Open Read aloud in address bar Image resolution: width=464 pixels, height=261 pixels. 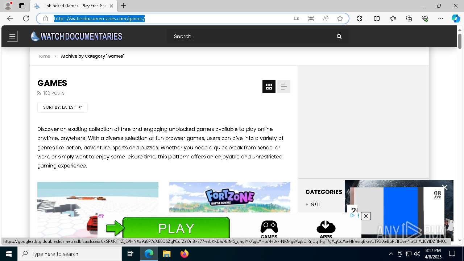coord(326,18)
